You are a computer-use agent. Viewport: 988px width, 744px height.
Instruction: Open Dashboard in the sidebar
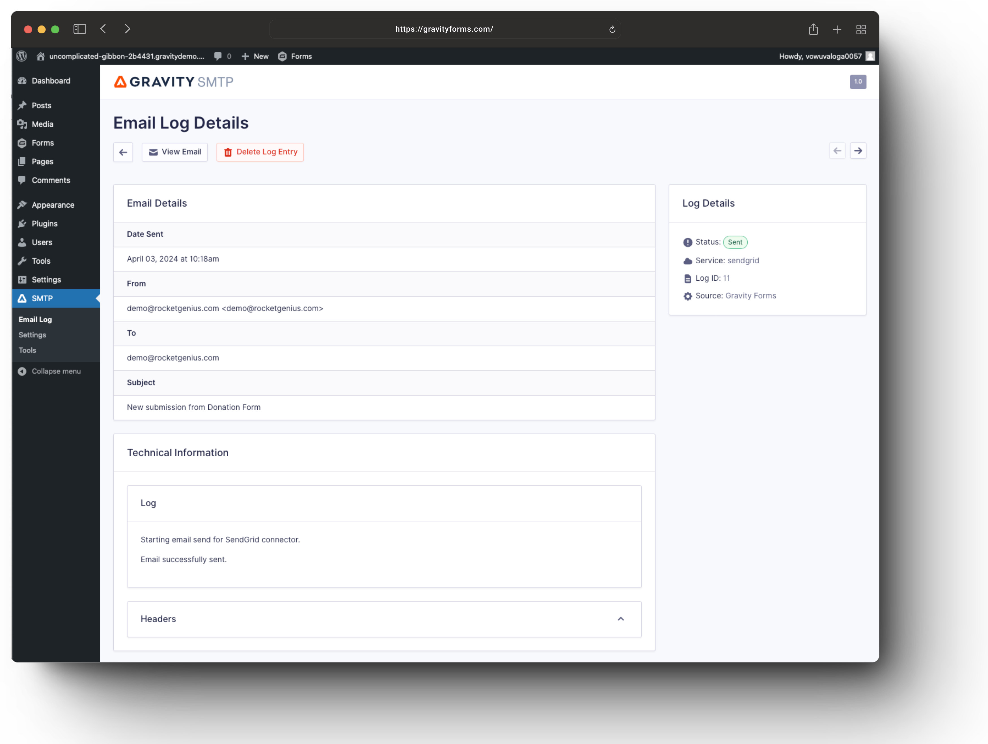(51, 81)
